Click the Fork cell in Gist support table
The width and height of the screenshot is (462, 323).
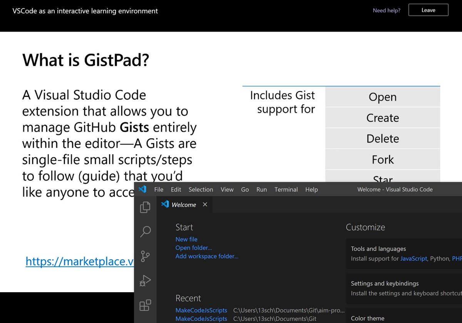coord(382,159)
